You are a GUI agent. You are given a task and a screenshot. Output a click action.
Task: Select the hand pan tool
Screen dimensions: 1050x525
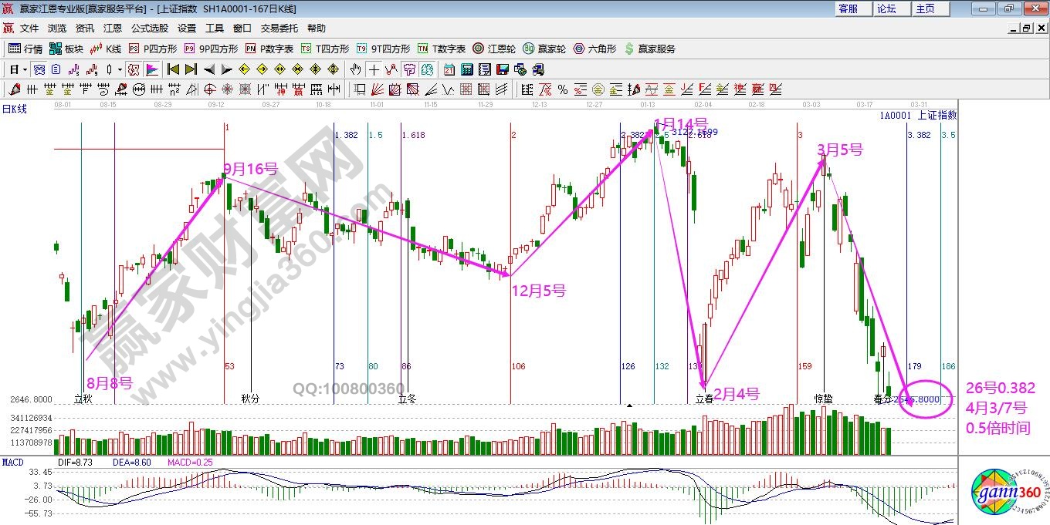click(356, 69)
